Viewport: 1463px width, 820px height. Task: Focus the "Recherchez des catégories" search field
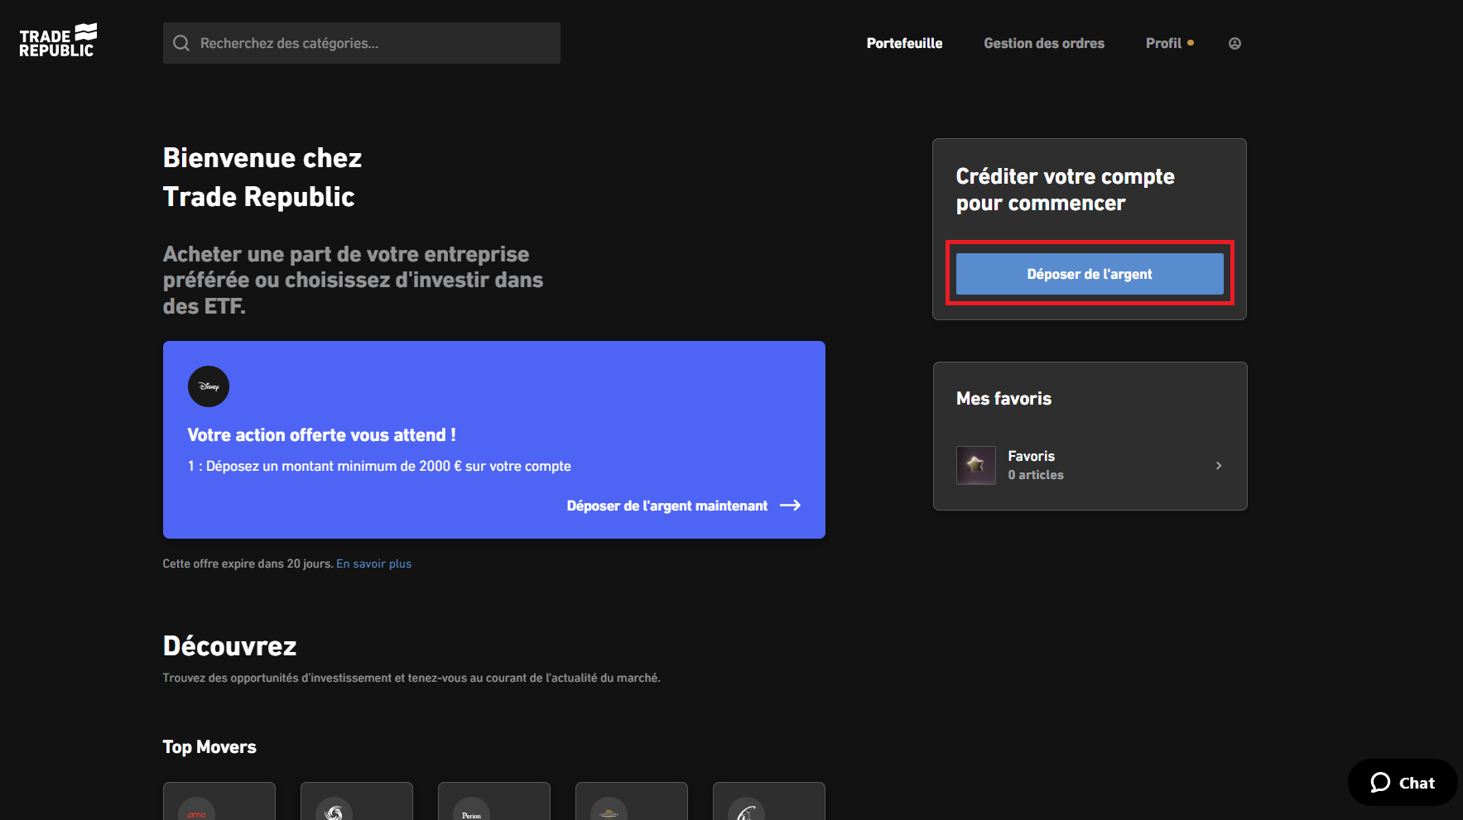[361, 43]
